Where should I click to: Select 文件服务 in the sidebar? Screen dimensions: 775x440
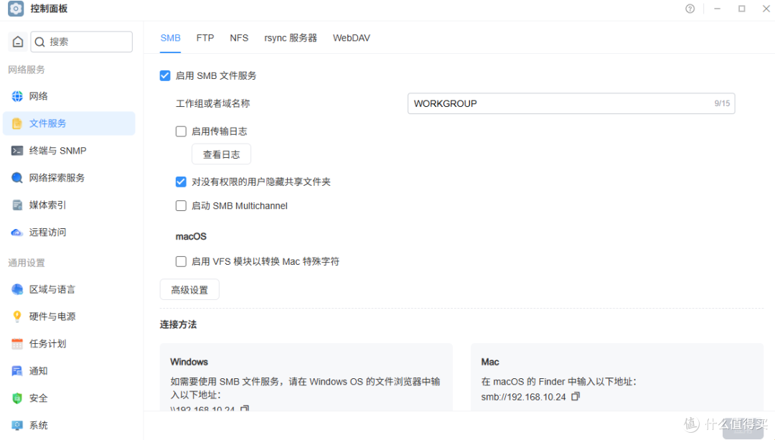pos(69,123)
